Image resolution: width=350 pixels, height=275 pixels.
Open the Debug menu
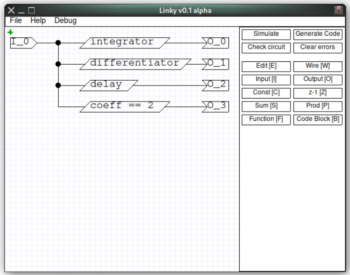tap(65, 20)
